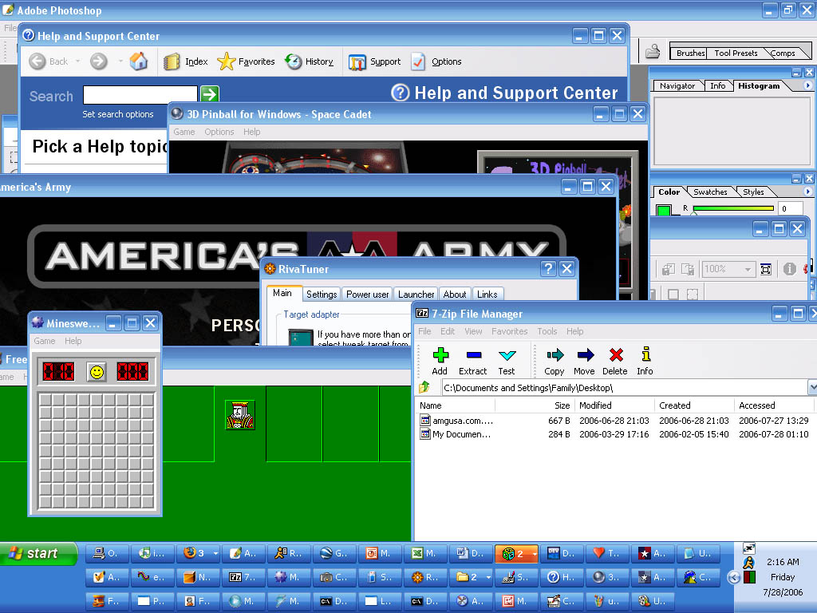Image resolution: width=817 pixels, height=613 pixels.
Task: Switch to RivaTuner Launcher tab
Action: (x=416, y=295)
